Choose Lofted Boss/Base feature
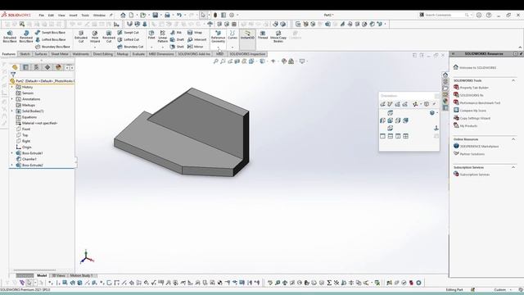 pos(51,39)
